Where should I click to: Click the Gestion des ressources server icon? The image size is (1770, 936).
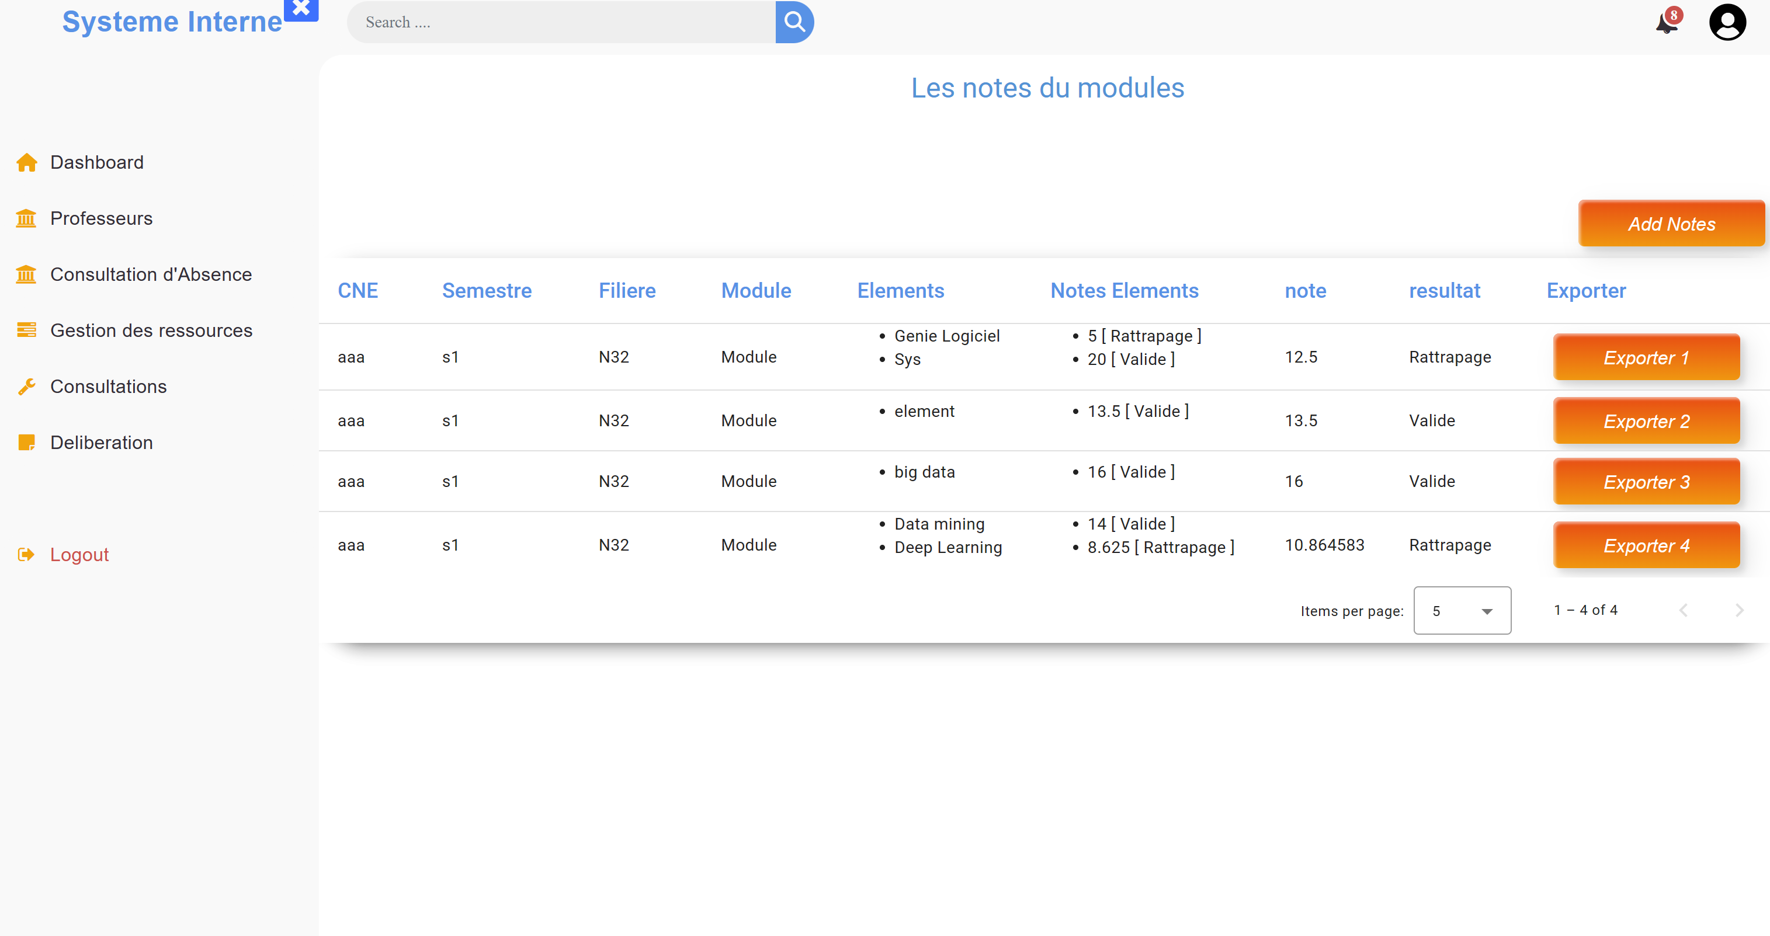[x=26, y=330]
